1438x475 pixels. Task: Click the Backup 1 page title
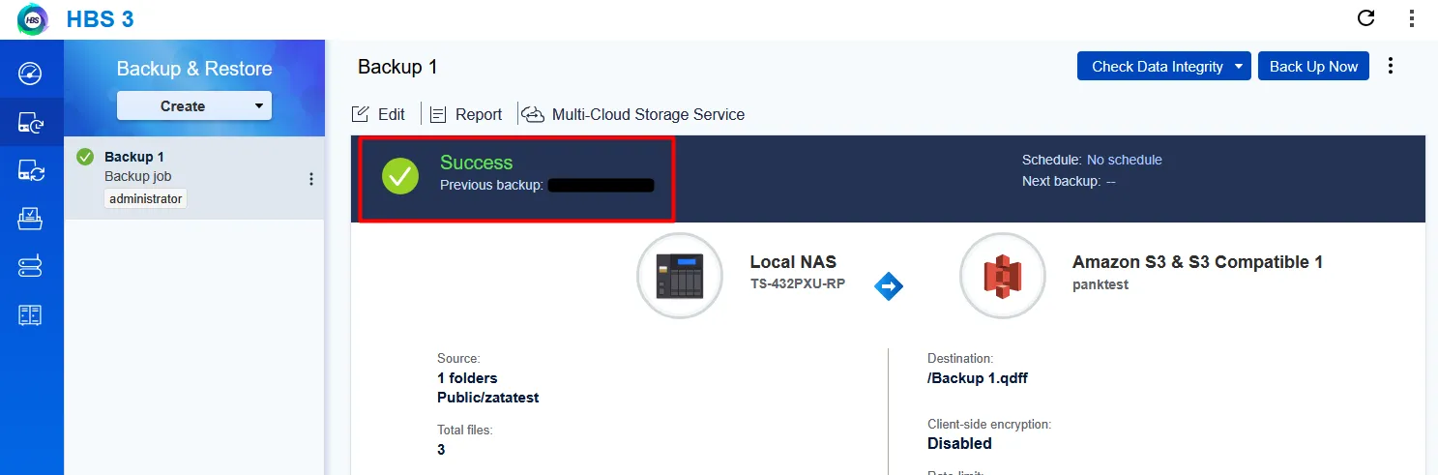pyautogui.click(x=397, y=67)
